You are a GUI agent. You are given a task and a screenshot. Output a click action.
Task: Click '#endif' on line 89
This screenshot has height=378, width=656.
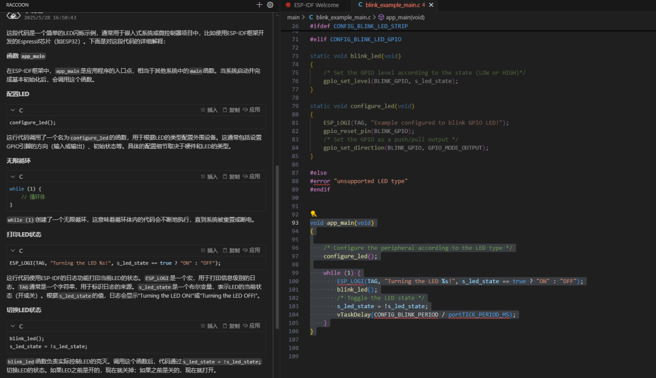(x=319, y=190)
